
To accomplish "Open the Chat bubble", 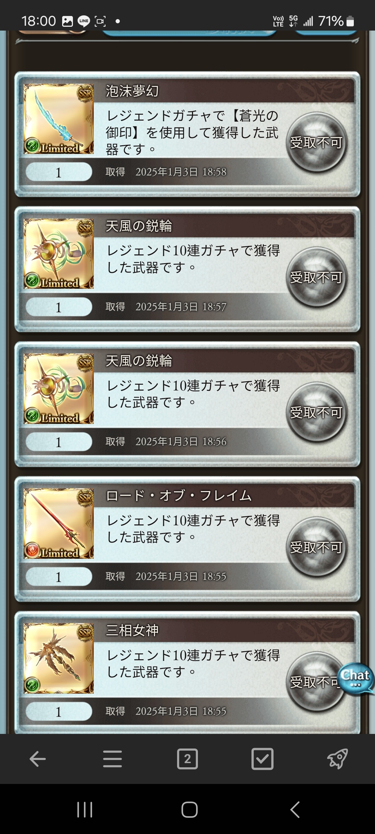I will (355, 678).
